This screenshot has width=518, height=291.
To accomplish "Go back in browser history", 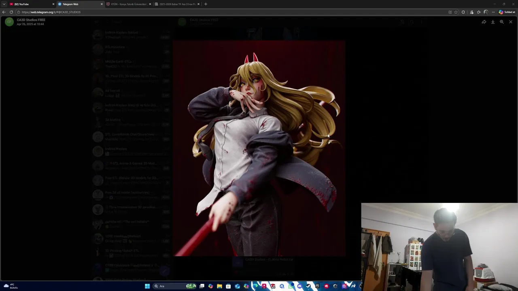I will (4, 12).
